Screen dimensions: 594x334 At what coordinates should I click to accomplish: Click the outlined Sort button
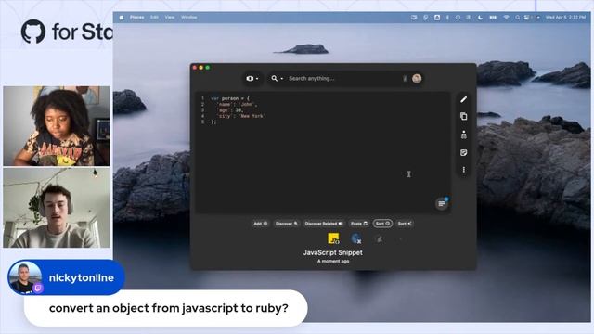[382, 224]
